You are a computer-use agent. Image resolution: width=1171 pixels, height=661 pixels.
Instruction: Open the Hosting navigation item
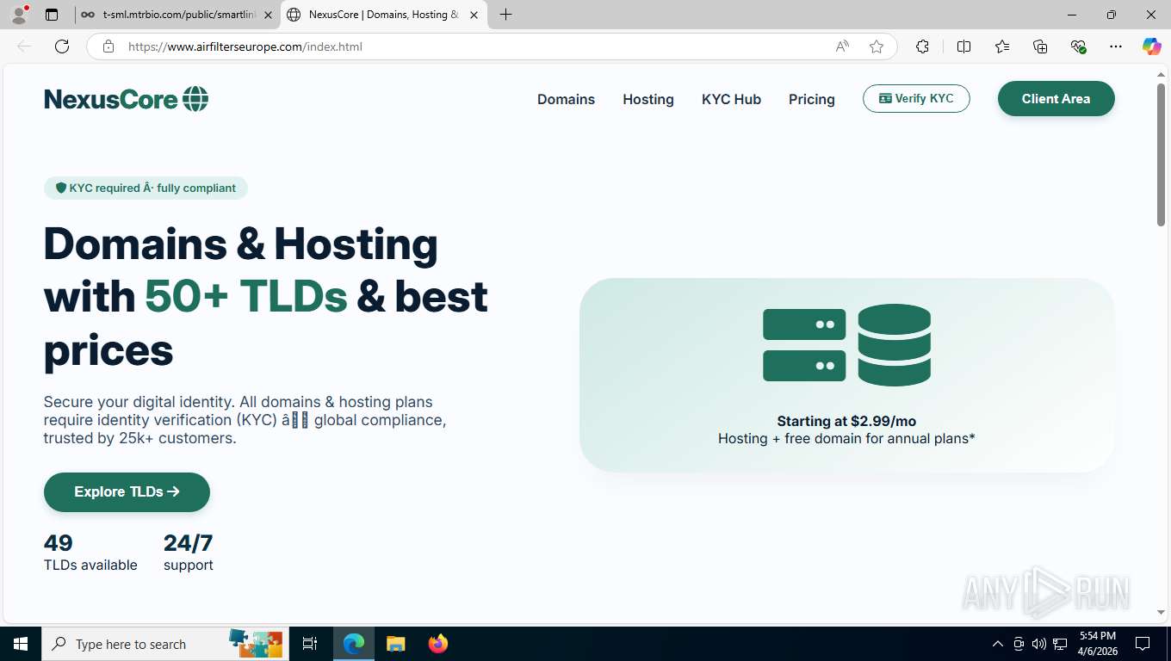pyautogui.click(x=648, y=99)
